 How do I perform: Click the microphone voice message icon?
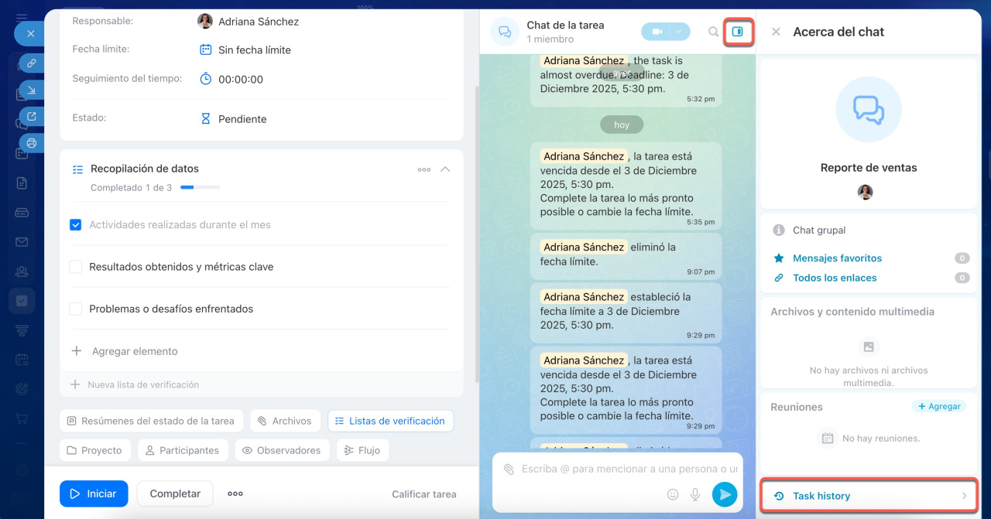pyautogui.click(x=695, y=494)
